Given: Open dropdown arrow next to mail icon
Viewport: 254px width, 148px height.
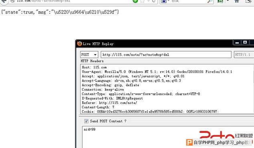Looking at the screenshot, I should (x=228, y=1).
